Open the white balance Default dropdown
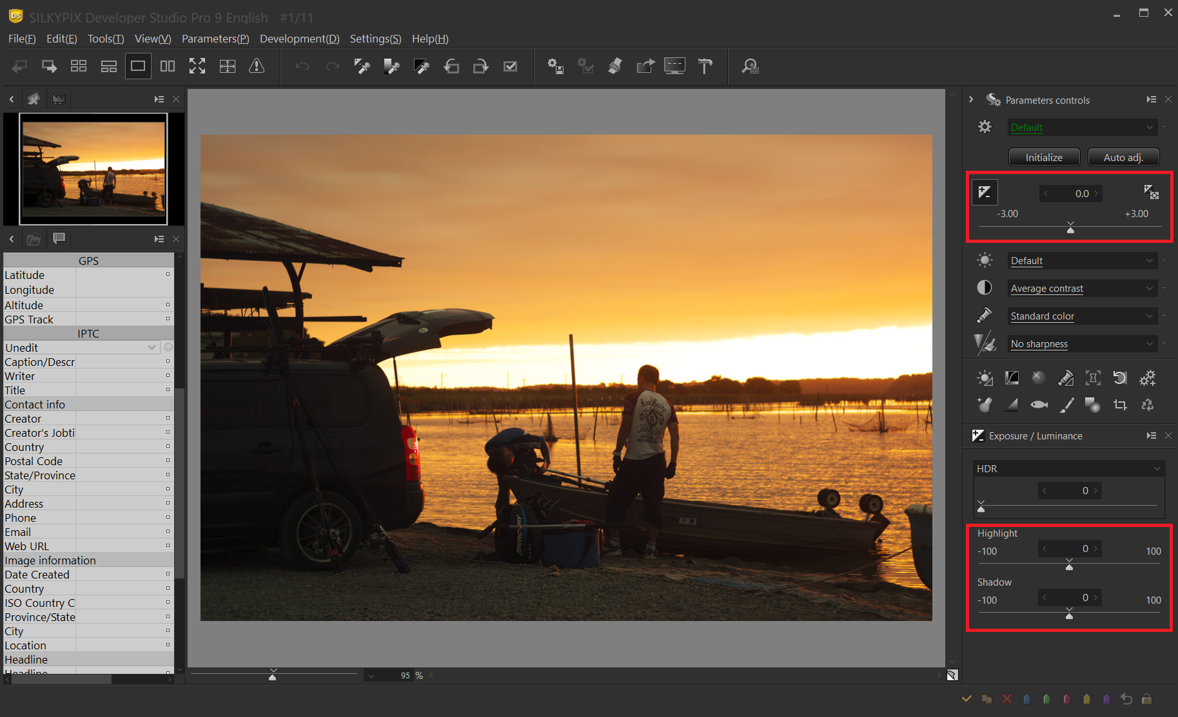The image size is (1178, 717). pyautogui.click(x=1083, y=261)
